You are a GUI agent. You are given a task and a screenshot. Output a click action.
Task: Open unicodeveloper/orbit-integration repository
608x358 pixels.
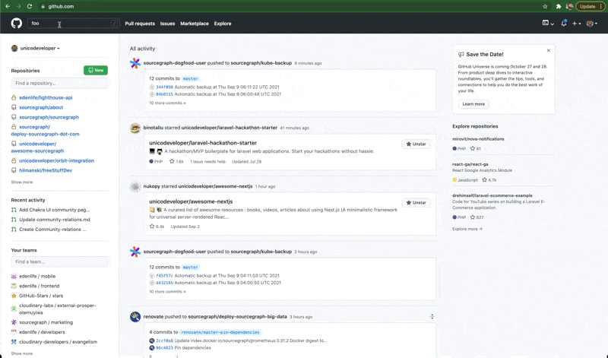pos(56,160)
